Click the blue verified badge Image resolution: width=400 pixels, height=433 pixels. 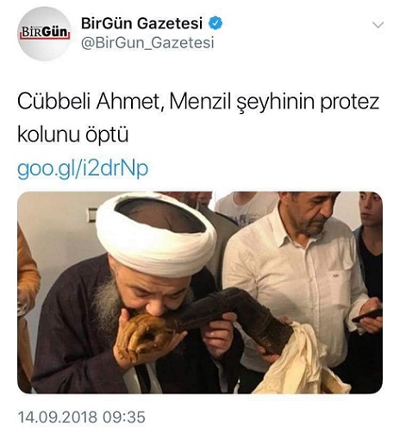pyautogui.click(x=216, y=23)
